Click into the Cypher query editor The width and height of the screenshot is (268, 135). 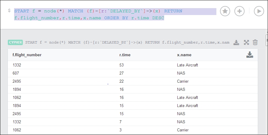[115, 14]
